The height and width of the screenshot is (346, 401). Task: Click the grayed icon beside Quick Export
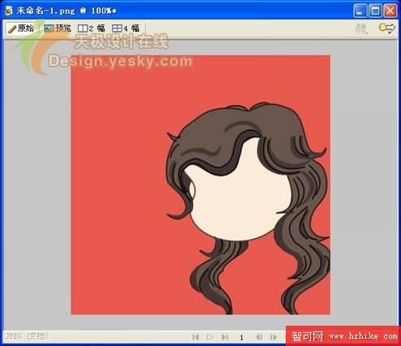(361, 28)
